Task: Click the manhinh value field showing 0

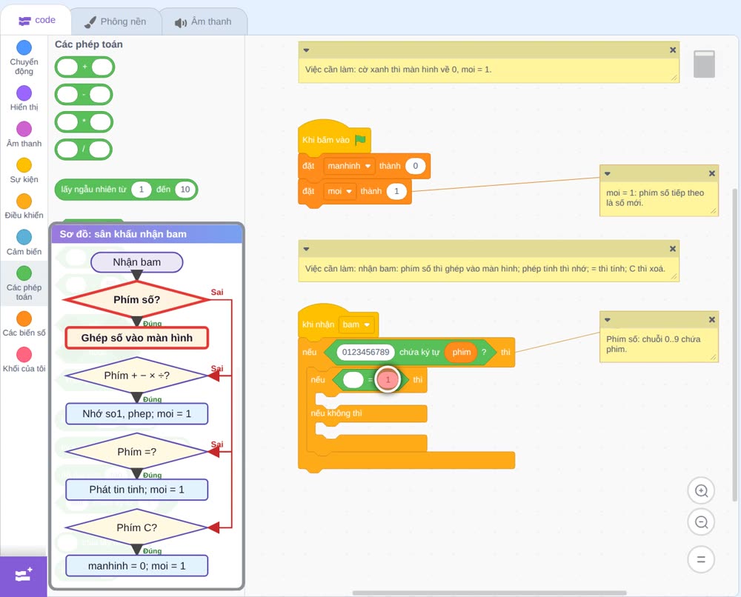Action: click(416, 166)
